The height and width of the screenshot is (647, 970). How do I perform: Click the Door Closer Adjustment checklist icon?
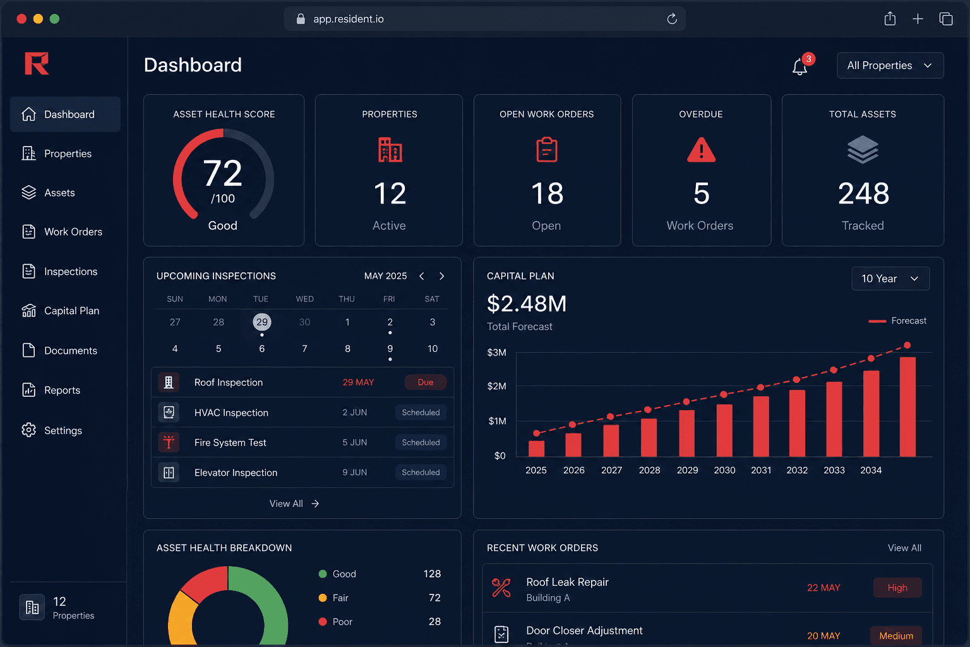(501, 634)
